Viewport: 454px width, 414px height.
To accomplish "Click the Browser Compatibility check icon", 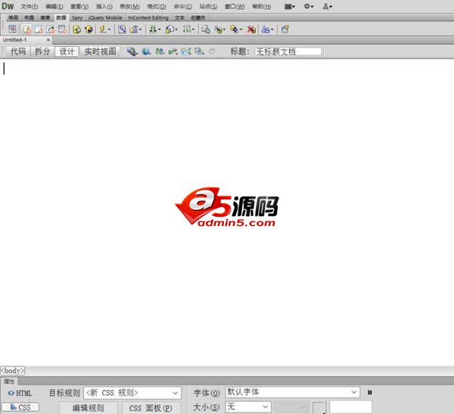I will [186, 51].
